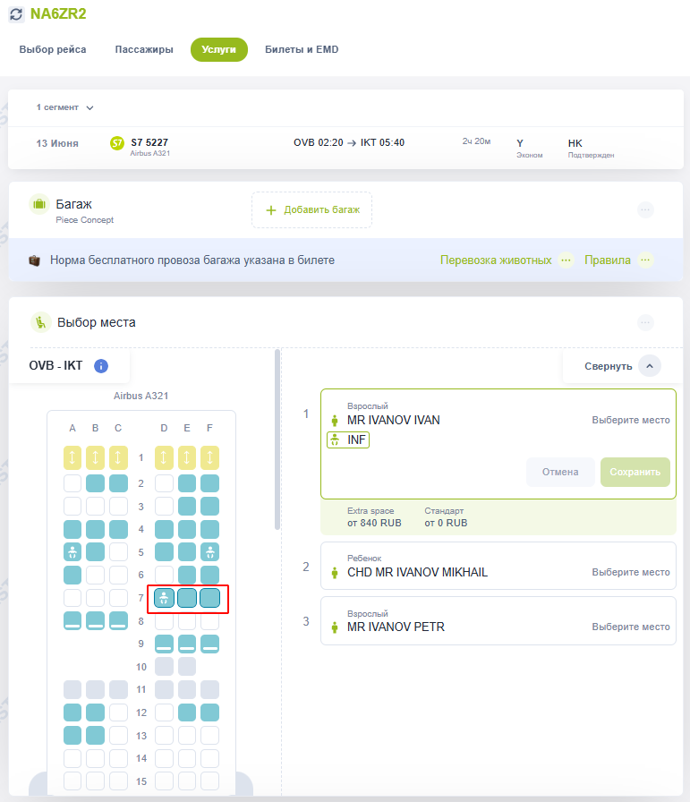Viewport: 690px width, 802px height.
Task: Click the Добавить багаж button
Action: coord(311,209)
